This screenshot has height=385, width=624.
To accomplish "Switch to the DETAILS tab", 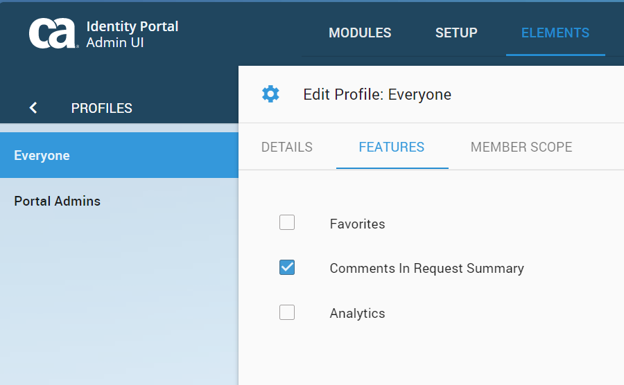I will pos(287,147).
